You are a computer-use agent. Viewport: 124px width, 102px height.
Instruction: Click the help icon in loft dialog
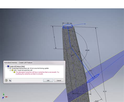(6, 80)
